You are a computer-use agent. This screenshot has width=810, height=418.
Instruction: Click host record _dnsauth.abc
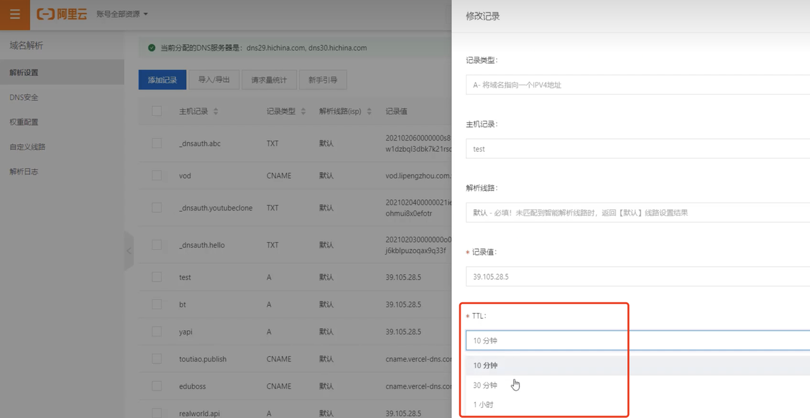(200, 144)
